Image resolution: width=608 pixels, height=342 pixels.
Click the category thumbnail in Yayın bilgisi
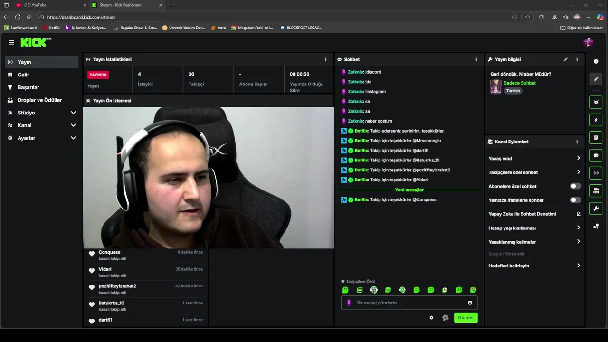coord(496,87)
